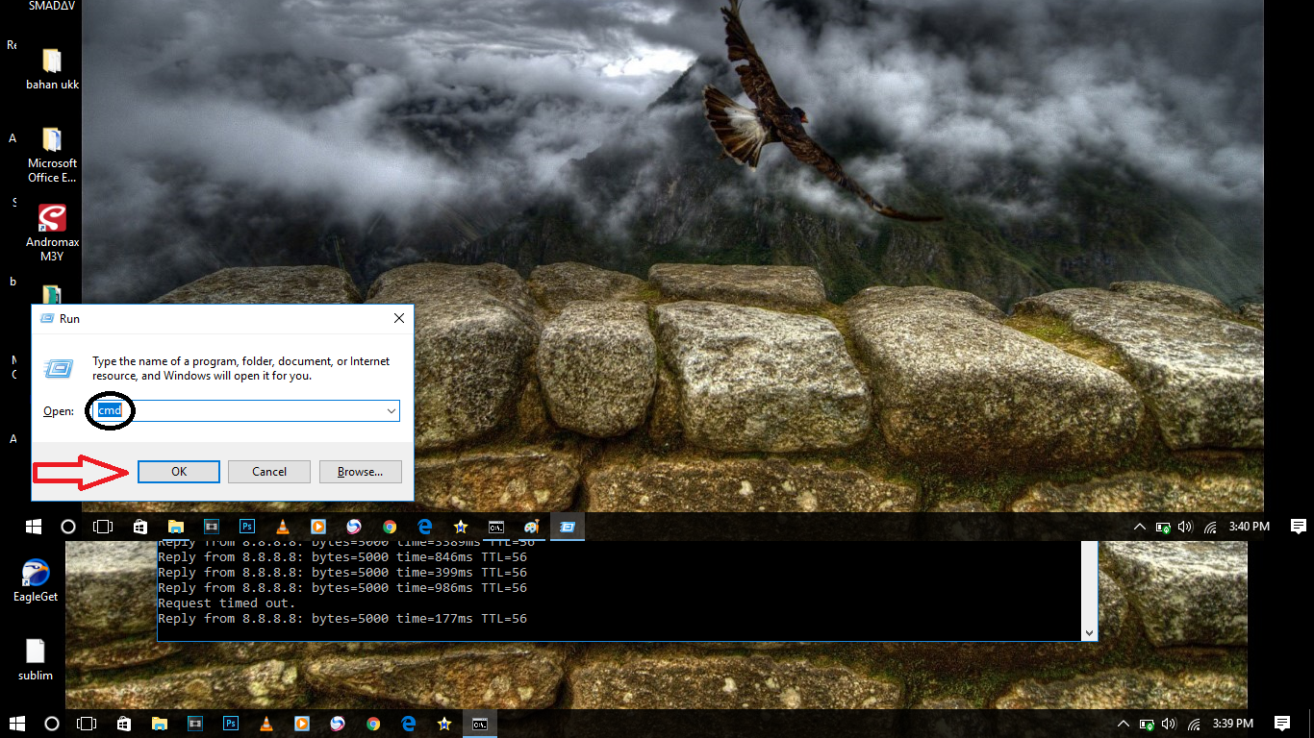Click Cortana circle on the 3:40 PM taskbar
1314x738 pixels.
pyautogui.click(x=68, y=527)
